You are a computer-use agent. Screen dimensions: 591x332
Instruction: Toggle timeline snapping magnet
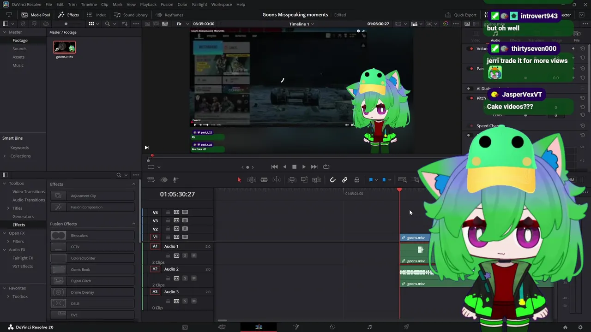point(332,180)
